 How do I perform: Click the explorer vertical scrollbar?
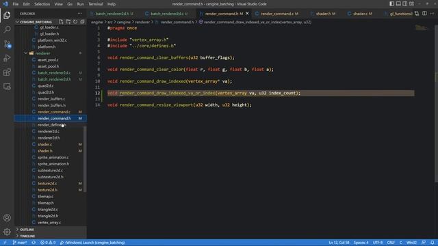coord(85,159)
